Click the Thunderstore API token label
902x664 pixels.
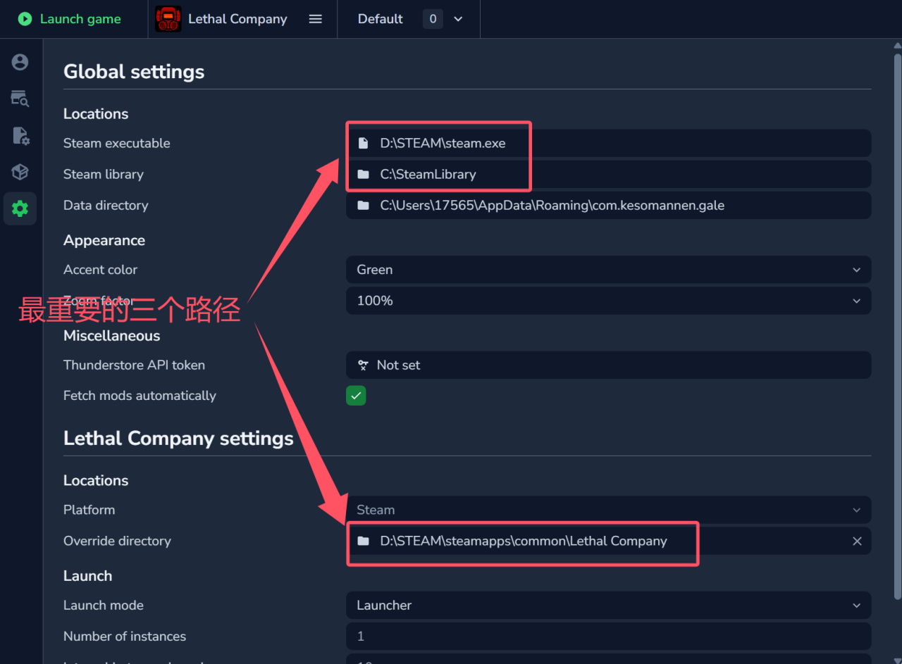(x=134, y=365)
